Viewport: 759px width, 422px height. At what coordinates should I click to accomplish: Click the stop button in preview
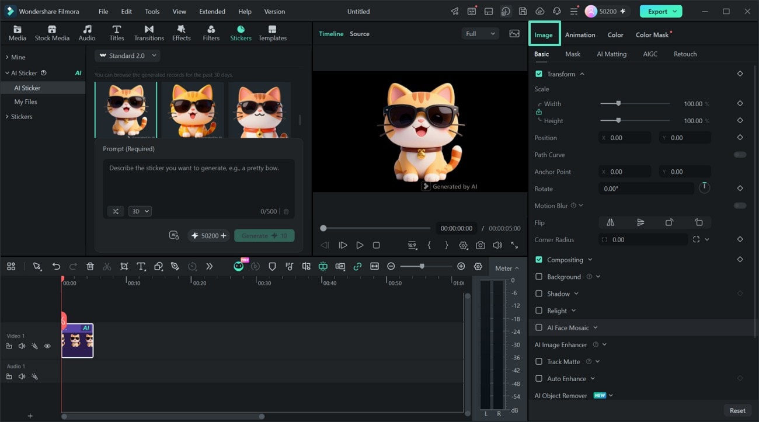tap(377, 245)
